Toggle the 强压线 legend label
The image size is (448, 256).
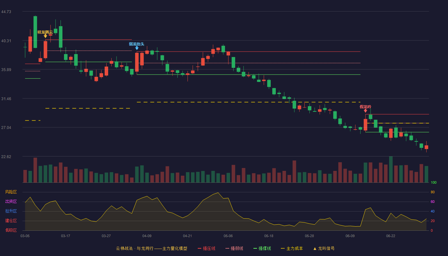click(x=209, y=248)
